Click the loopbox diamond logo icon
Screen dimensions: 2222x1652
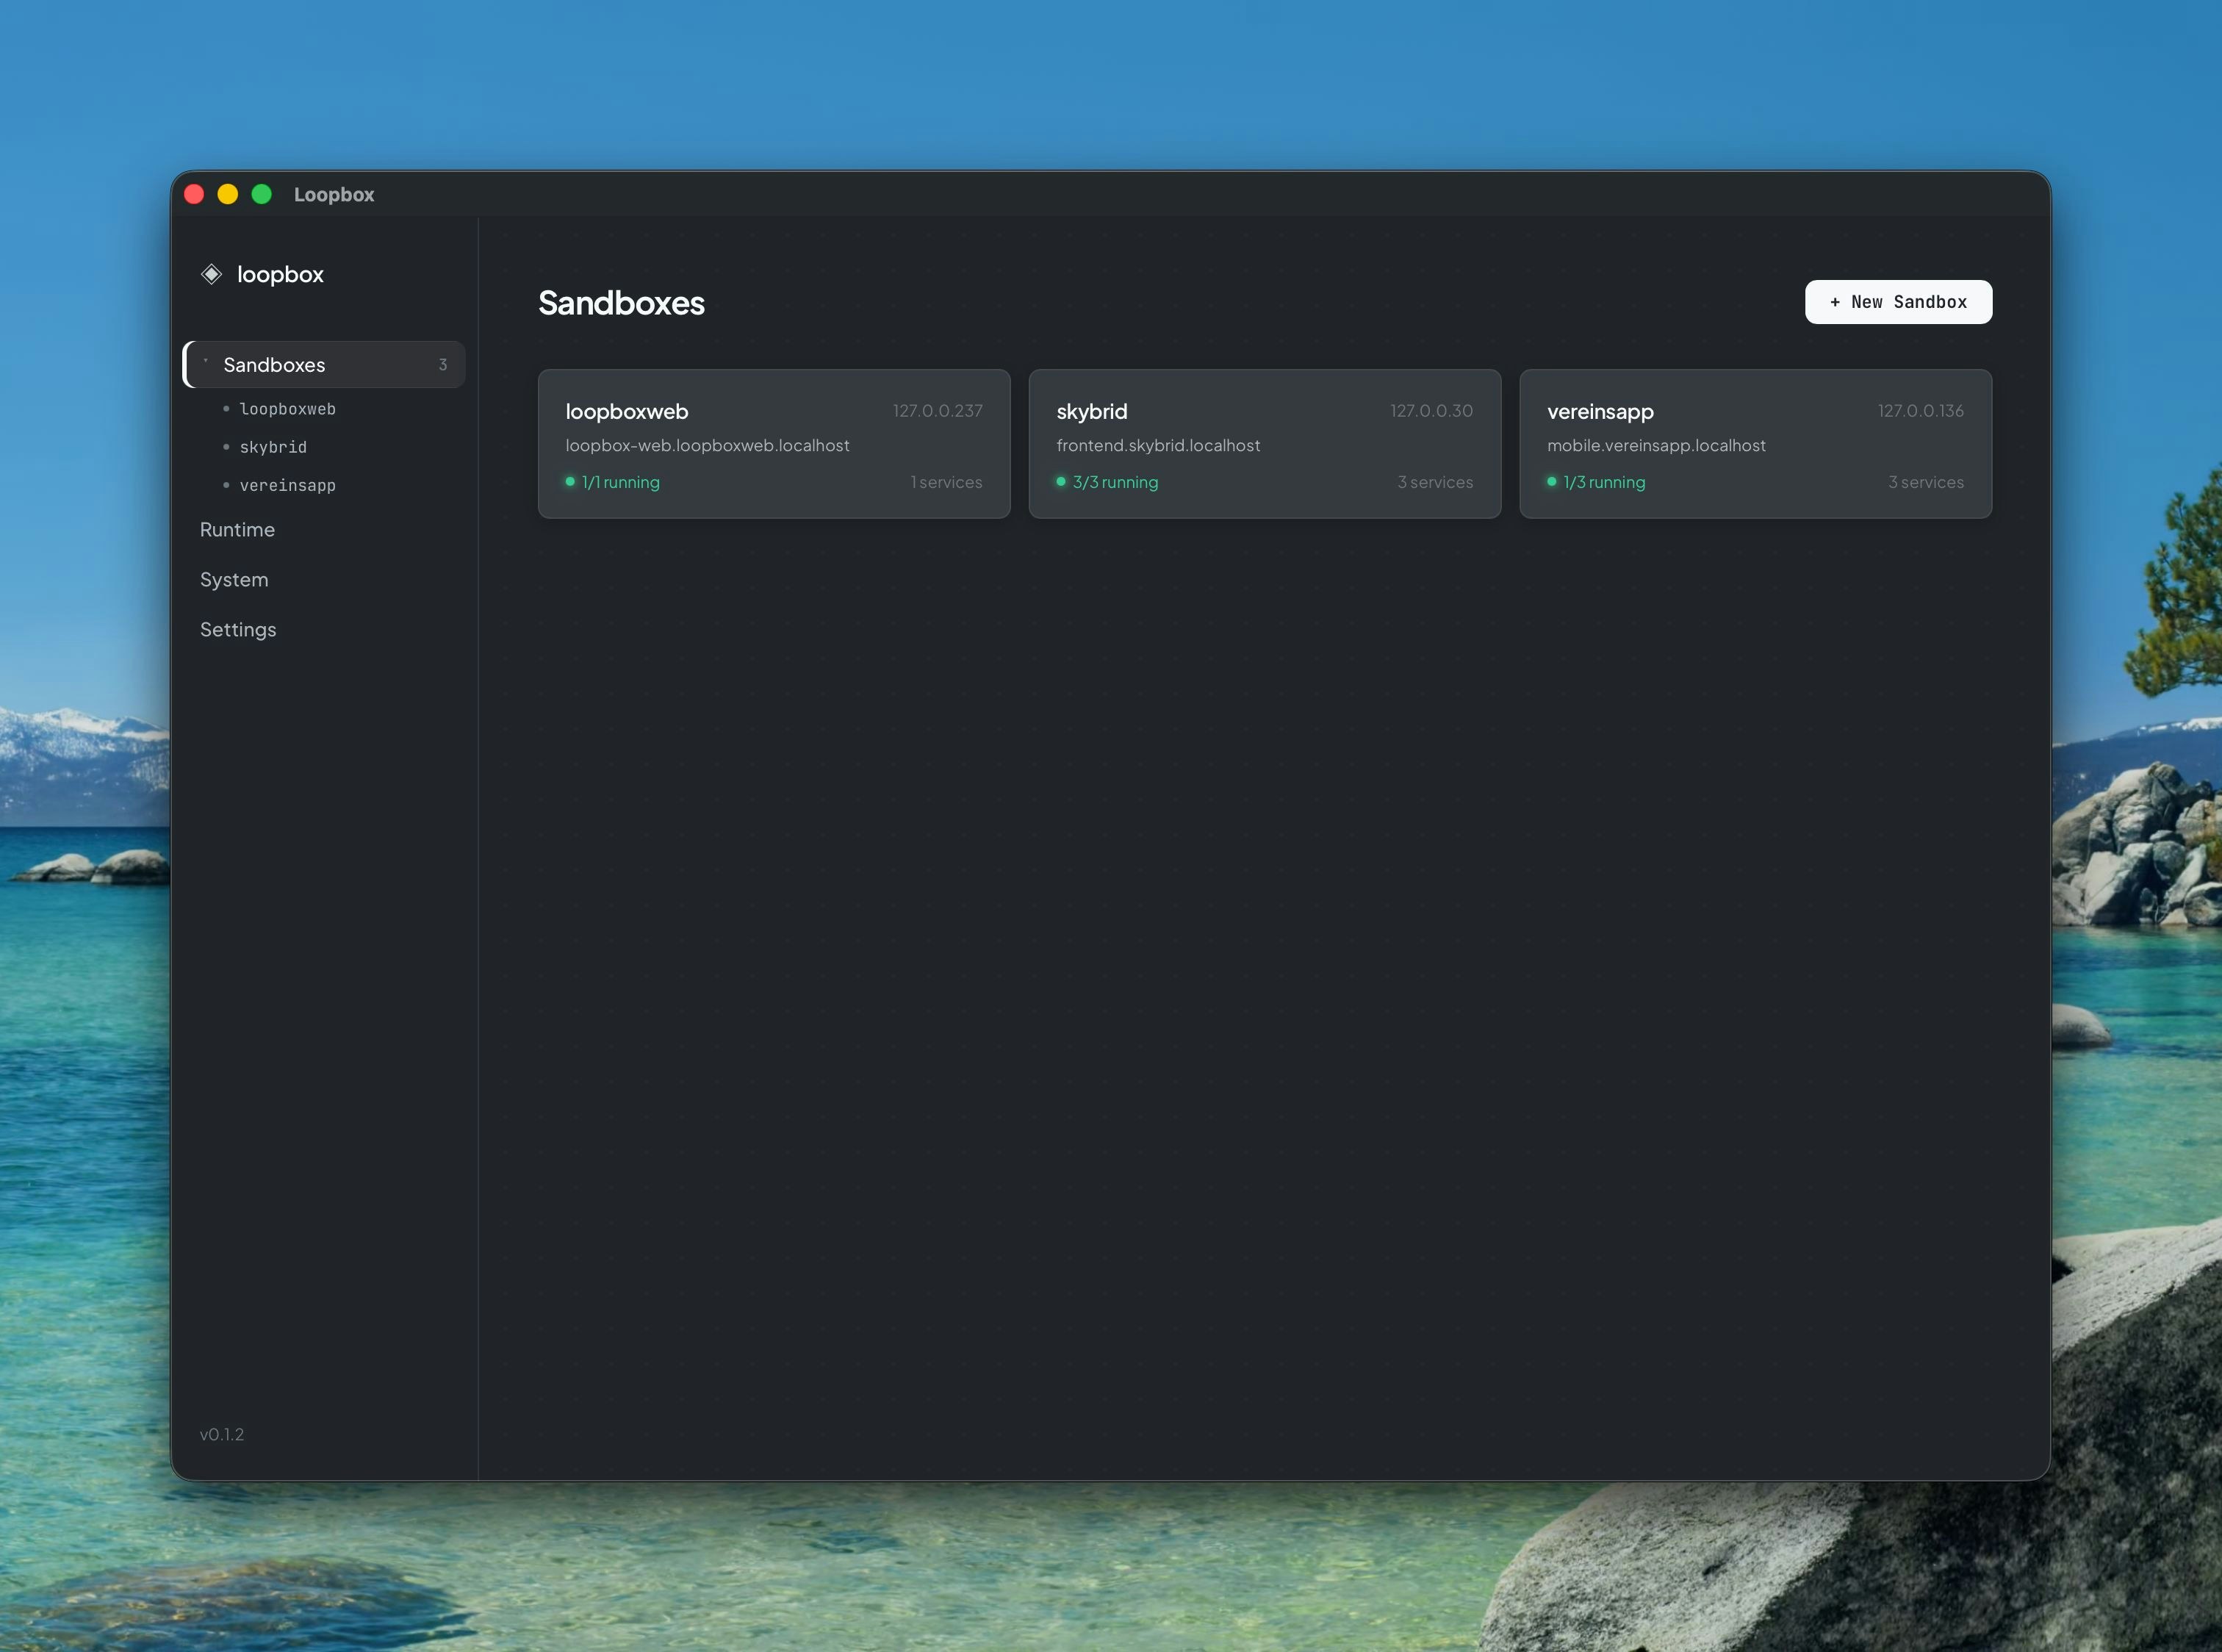tap(212, 274)
